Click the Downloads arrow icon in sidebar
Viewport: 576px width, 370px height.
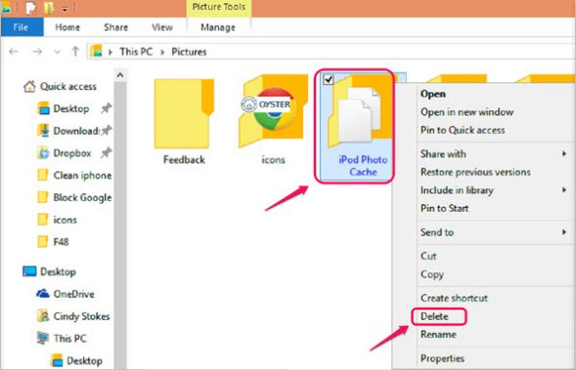coord(43,131)
